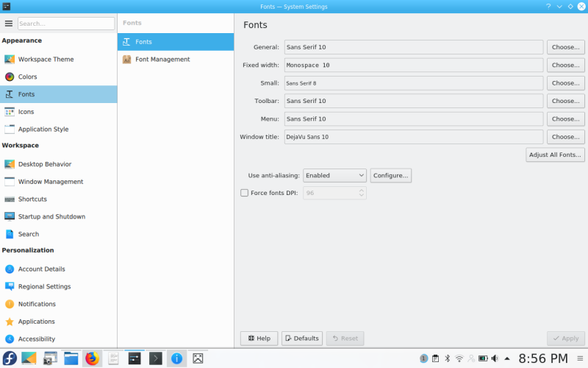Select Fonts entry in the middle panel
The width and height of the screenshot is (588, 368).
(x=176, y=42)
